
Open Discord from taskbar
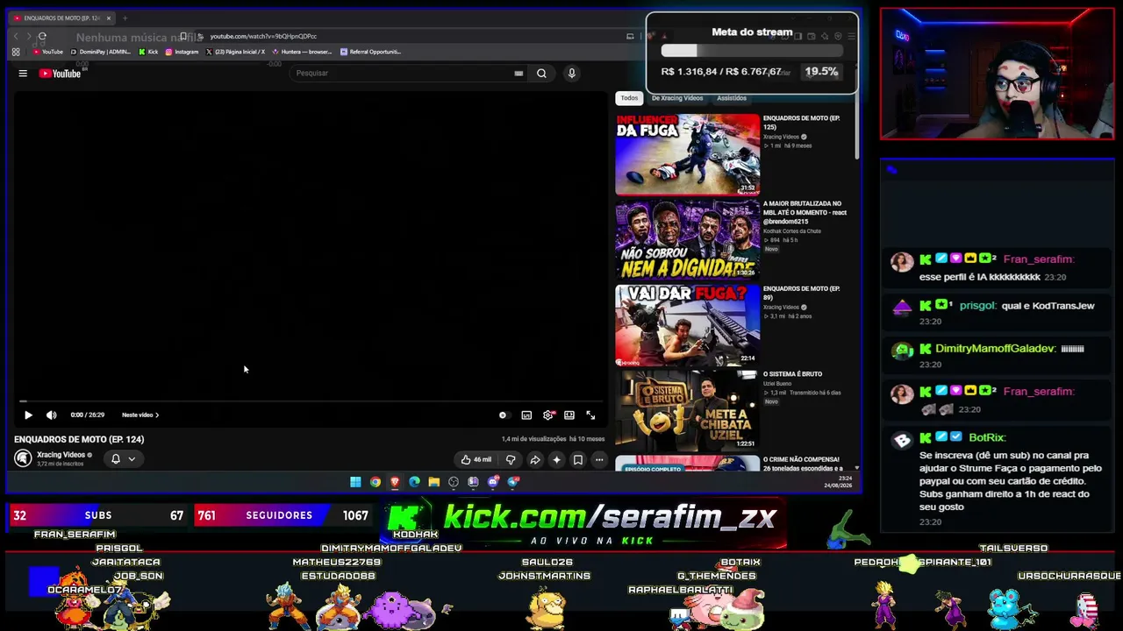pos(493,482)
